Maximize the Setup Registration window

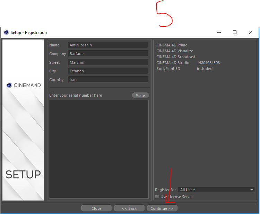(x=235, y=32)
